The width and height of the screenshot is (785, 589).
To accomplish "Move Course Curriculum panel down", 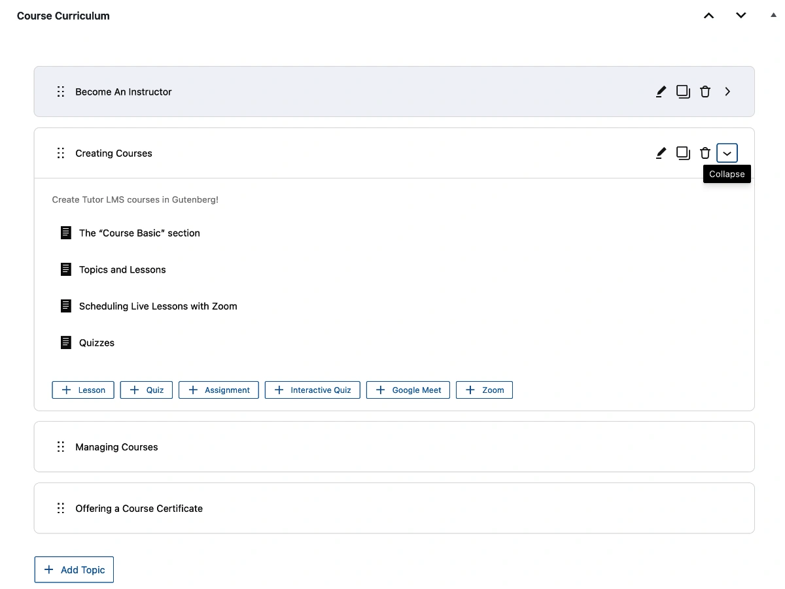I will point(741,16).
